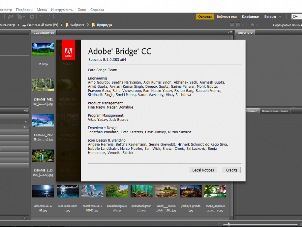Open the refine tools dropdown arrow
Image resolution: width=302 pixels, height=227 pixels.
[x=24, y=17]
